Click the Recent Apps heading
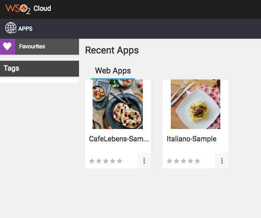Viewport: 261px width, 218px height. coord(112,50)
